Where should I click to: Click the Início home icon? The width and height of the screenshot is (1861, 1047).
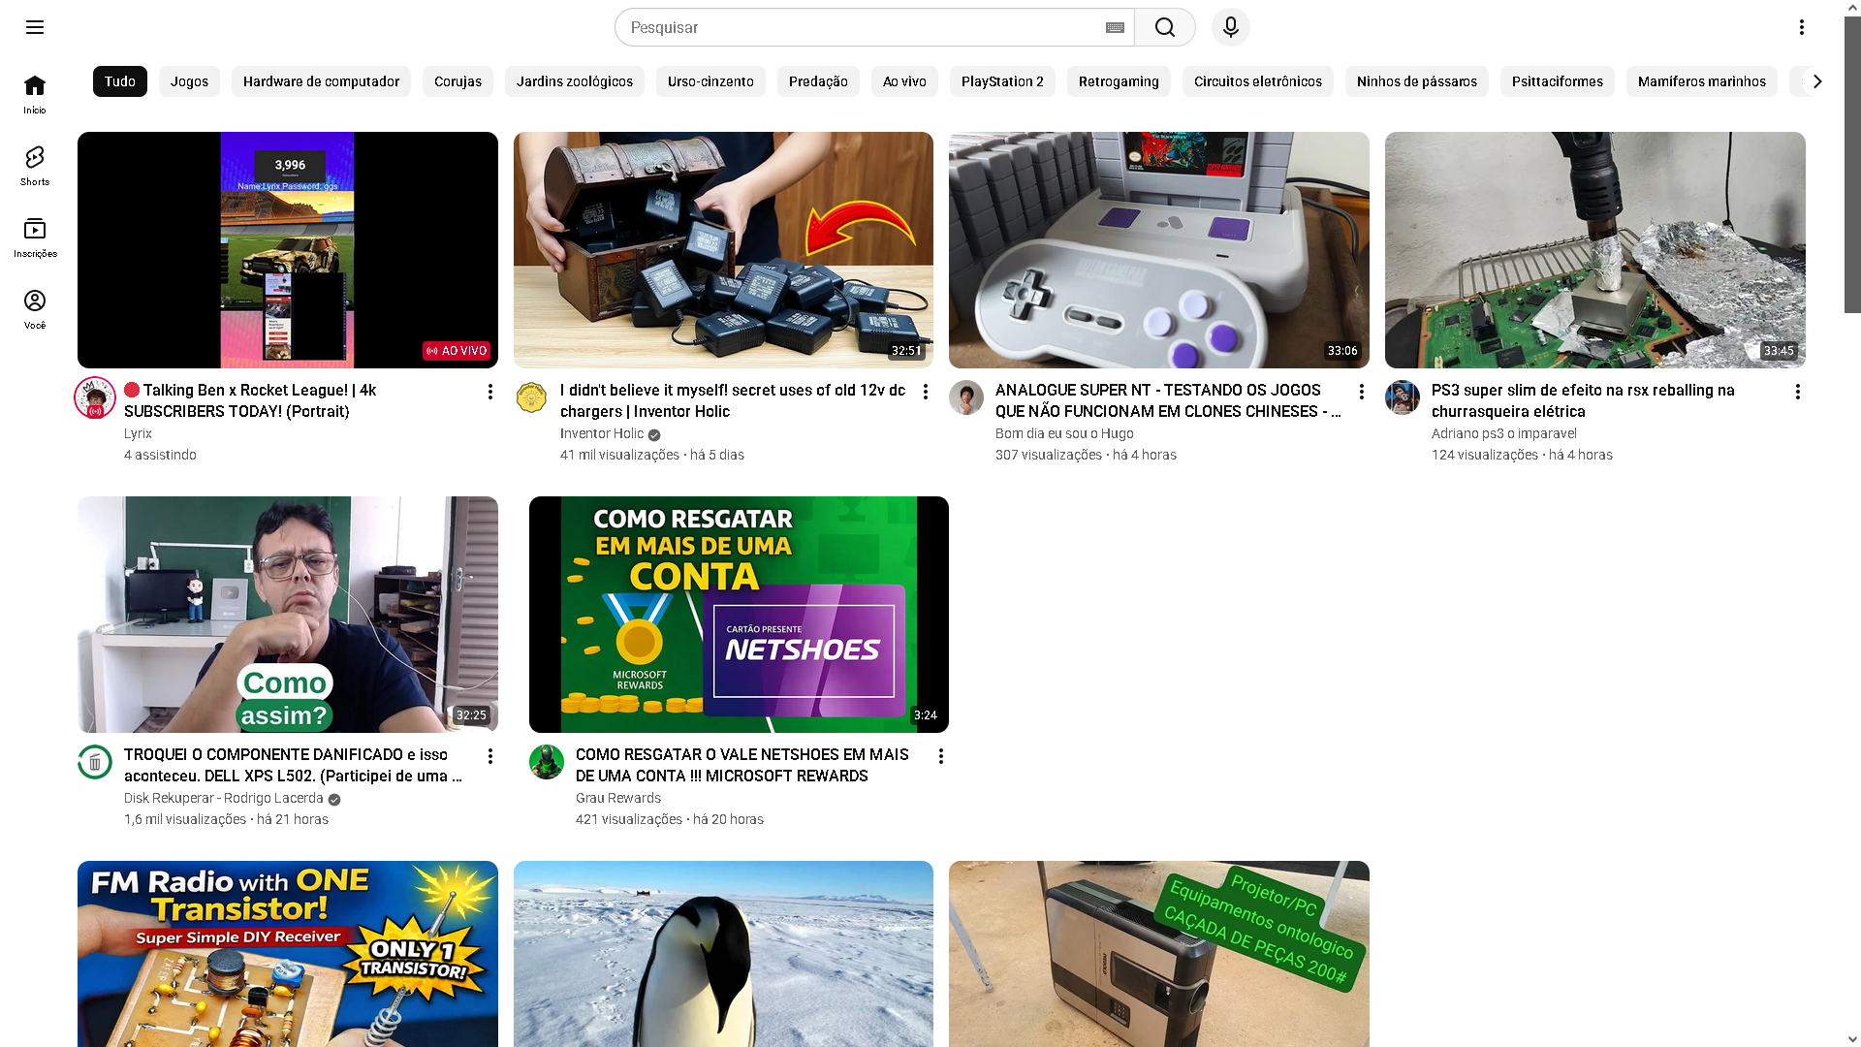(x=35, y=94)
